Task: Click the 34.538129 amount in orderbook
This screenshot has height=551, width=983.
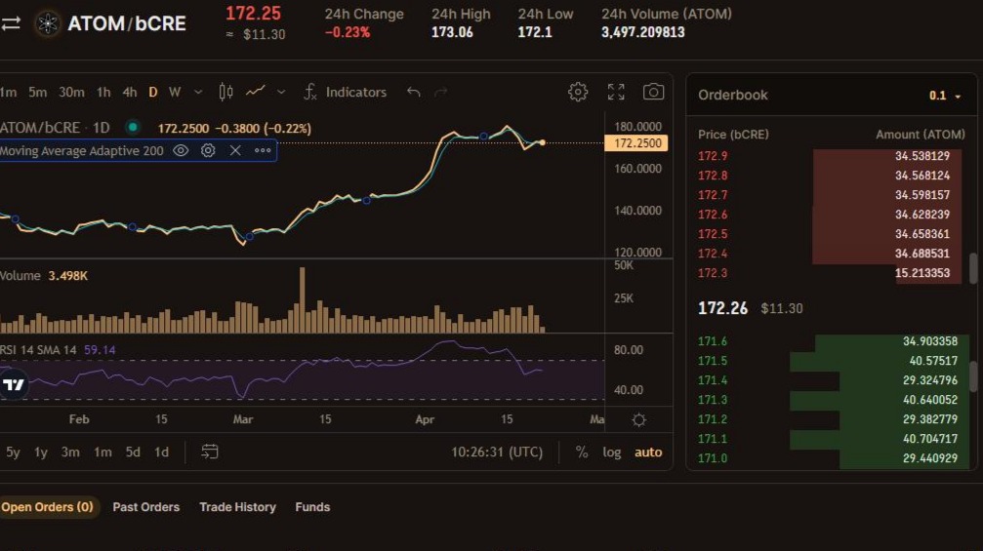Action: click(x=922, y=156)
